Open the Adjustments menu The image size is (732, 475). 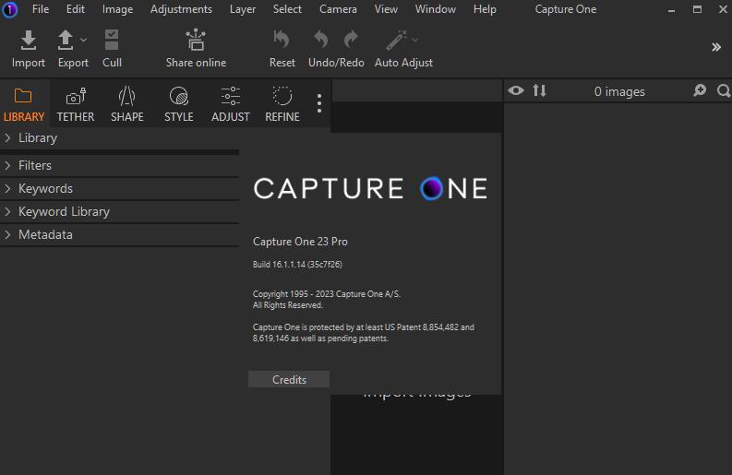181,9
